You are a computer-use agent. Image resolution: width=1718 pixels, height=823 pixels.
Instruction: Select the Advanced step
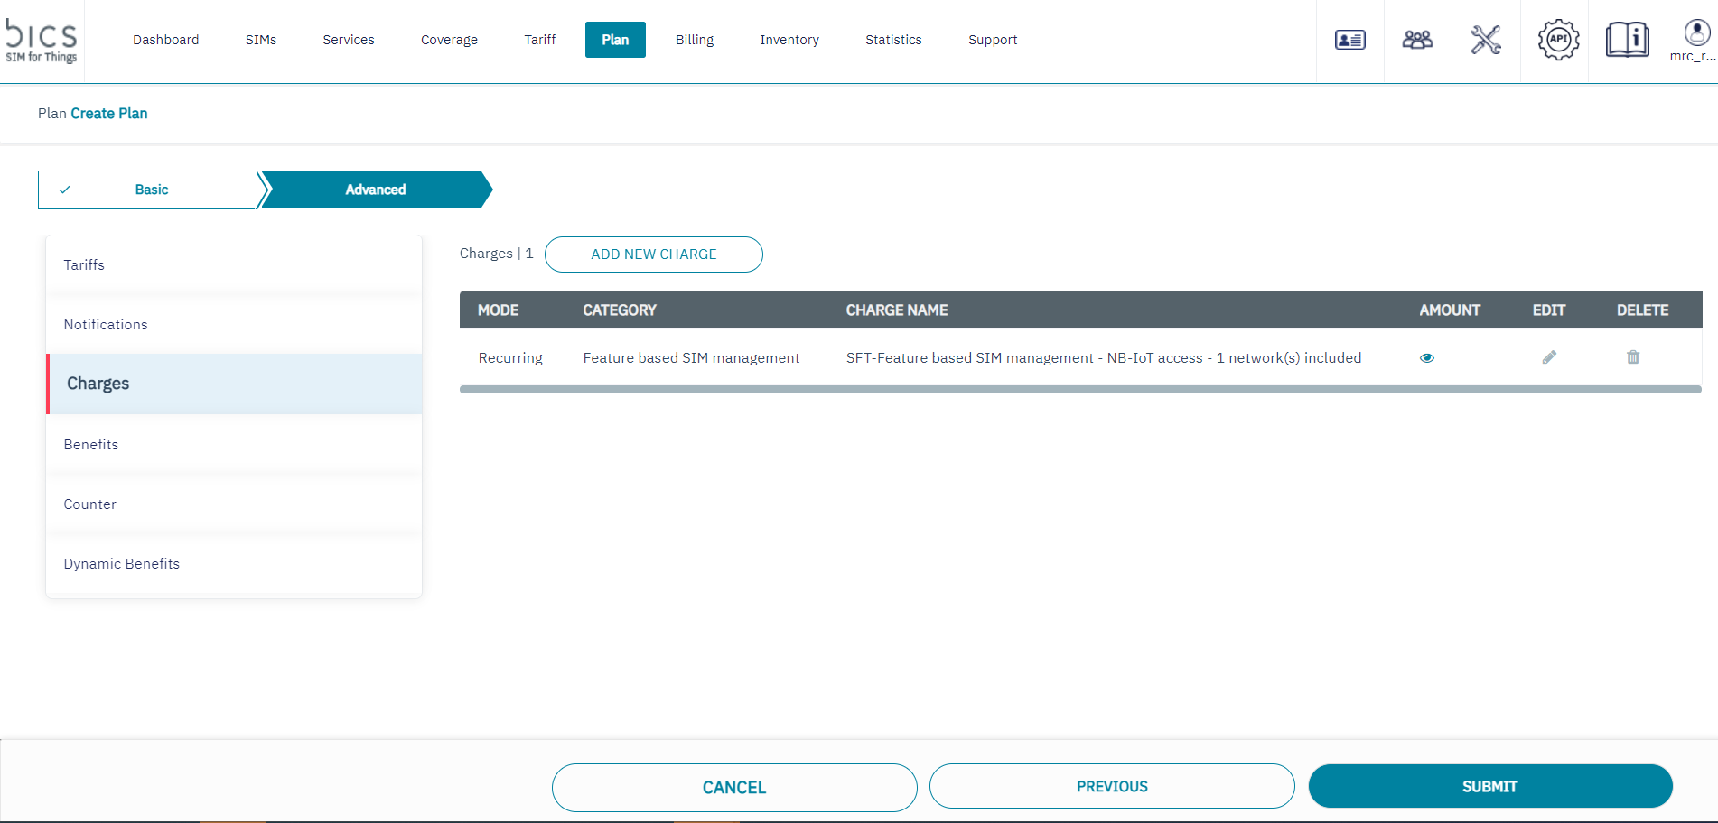pyautogui.click(x=375, y=190)
